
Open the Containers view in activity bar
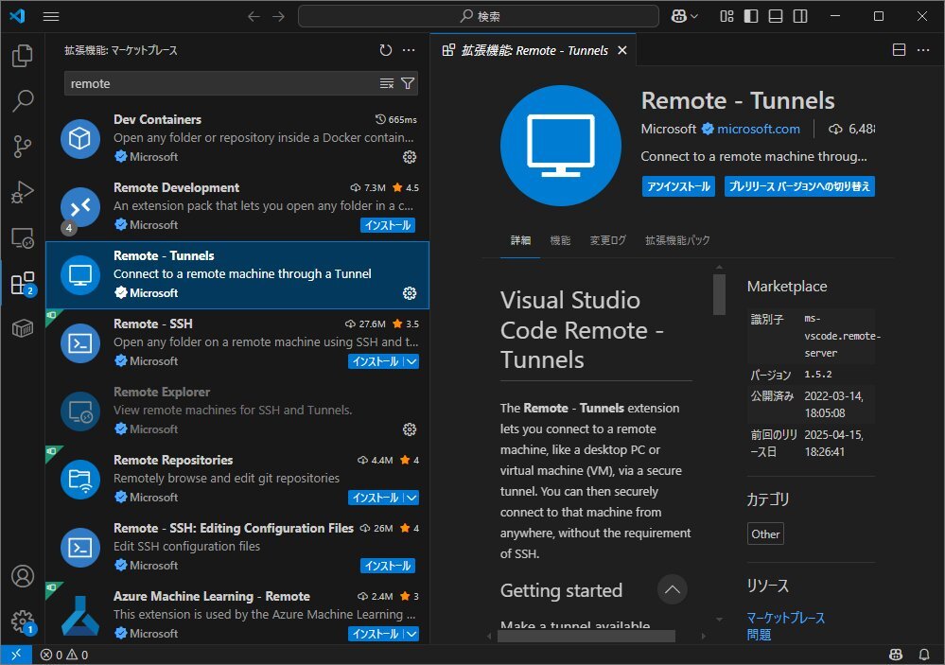click(x=23, y=328)
